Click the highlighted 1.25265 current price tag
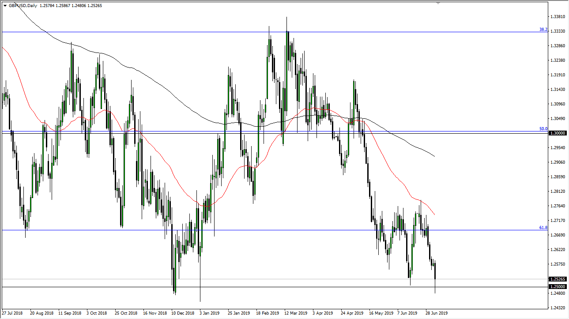The image size is (569, 319). [557, 279]
